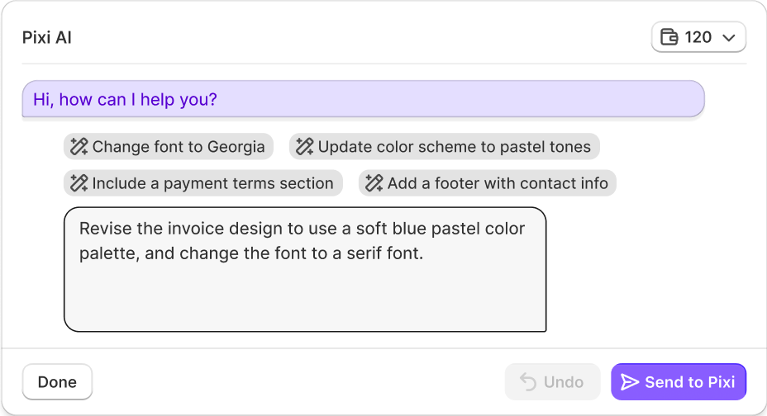Pick the Include a payment terms section suggestion
Viewport: 767px width, 416px height.
coord(203,183)
